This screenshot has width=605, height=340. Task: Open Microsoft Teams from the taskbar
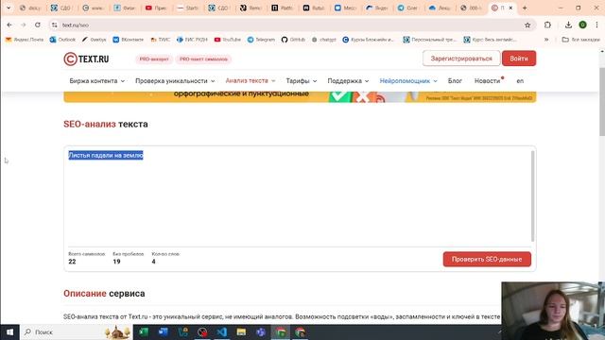261,331
